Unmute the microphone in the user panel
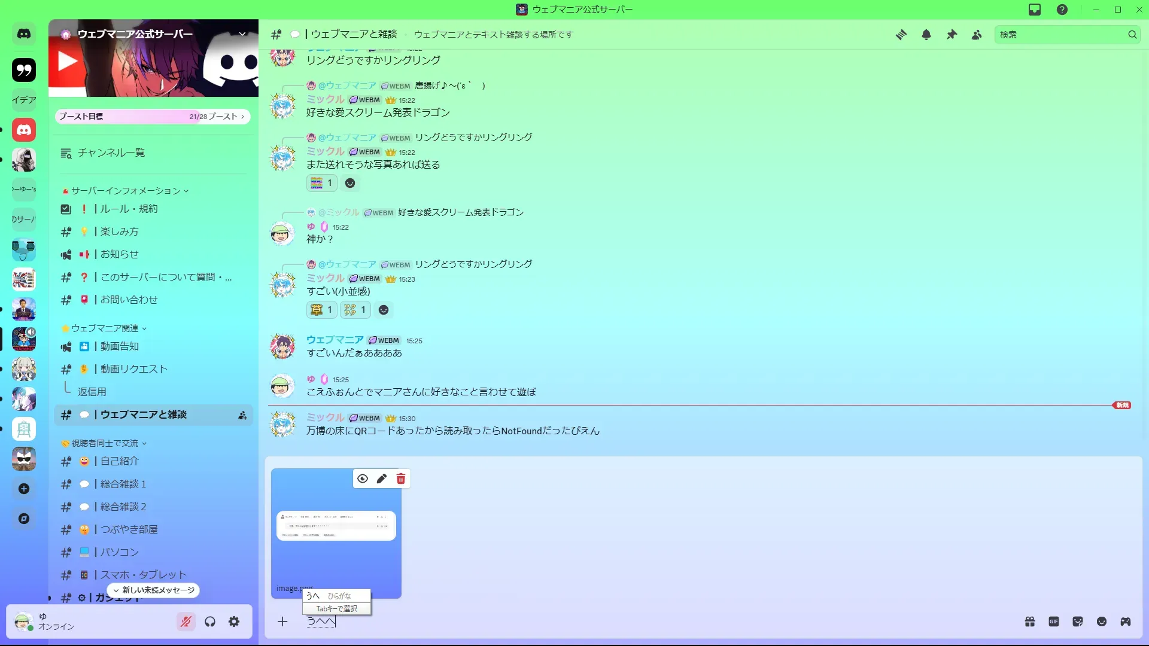This screenshot has width=1149, height=646. pyautogui.click(x=186, y=621)
